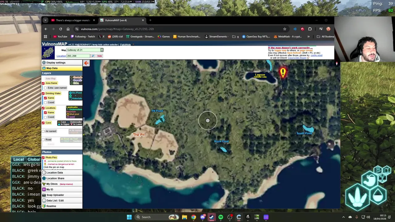This screenshot has width=395, height=222.
Task: Open the MetaMask bookmark
Action: click(288, 37)
